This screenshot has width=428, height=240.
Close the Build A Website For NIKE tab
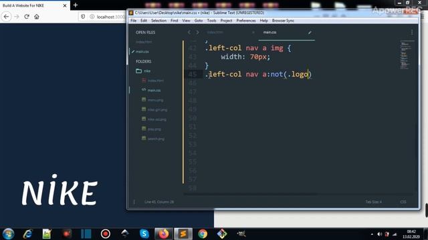coord(65,5)
